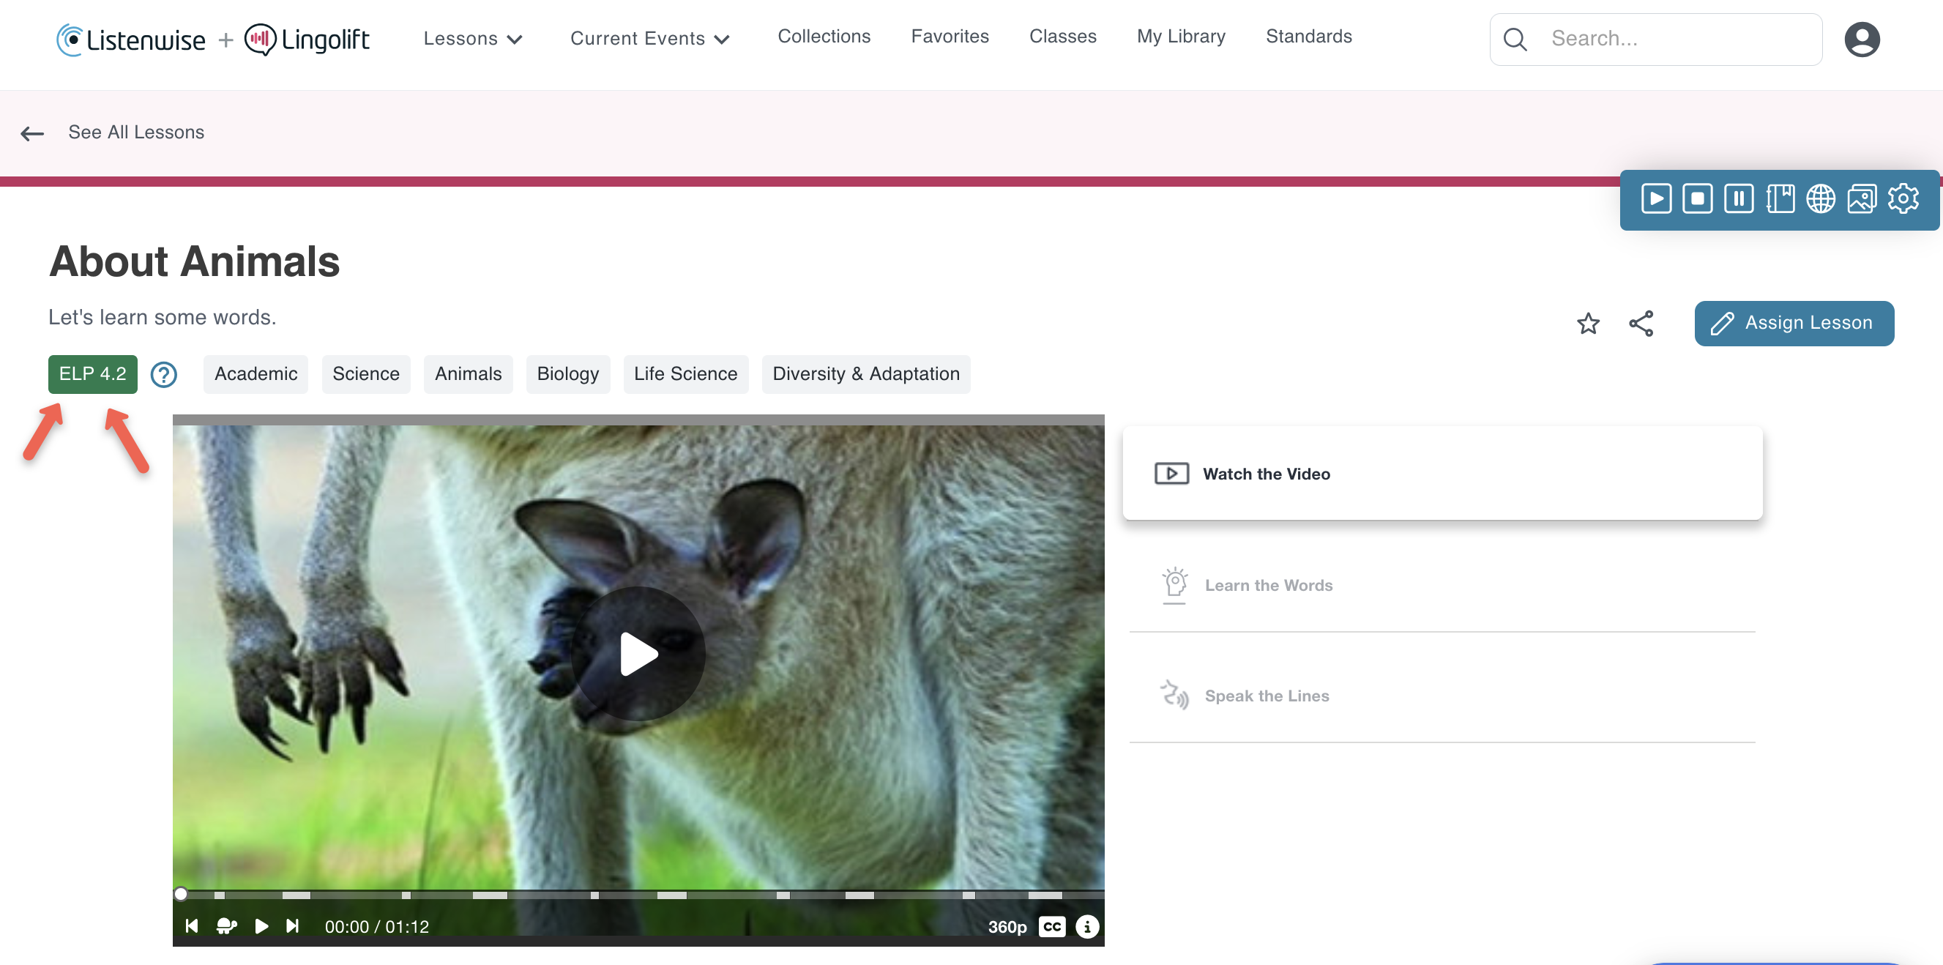This screenshot has width=1943, height=965.
Task: Click the globe translation icon
Action: 1821,198
